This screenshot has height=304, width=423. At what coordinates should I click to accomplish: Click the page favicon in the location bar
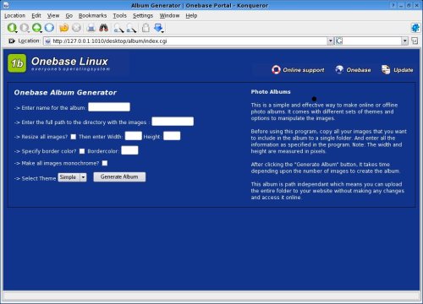click(x=47, y=41)
